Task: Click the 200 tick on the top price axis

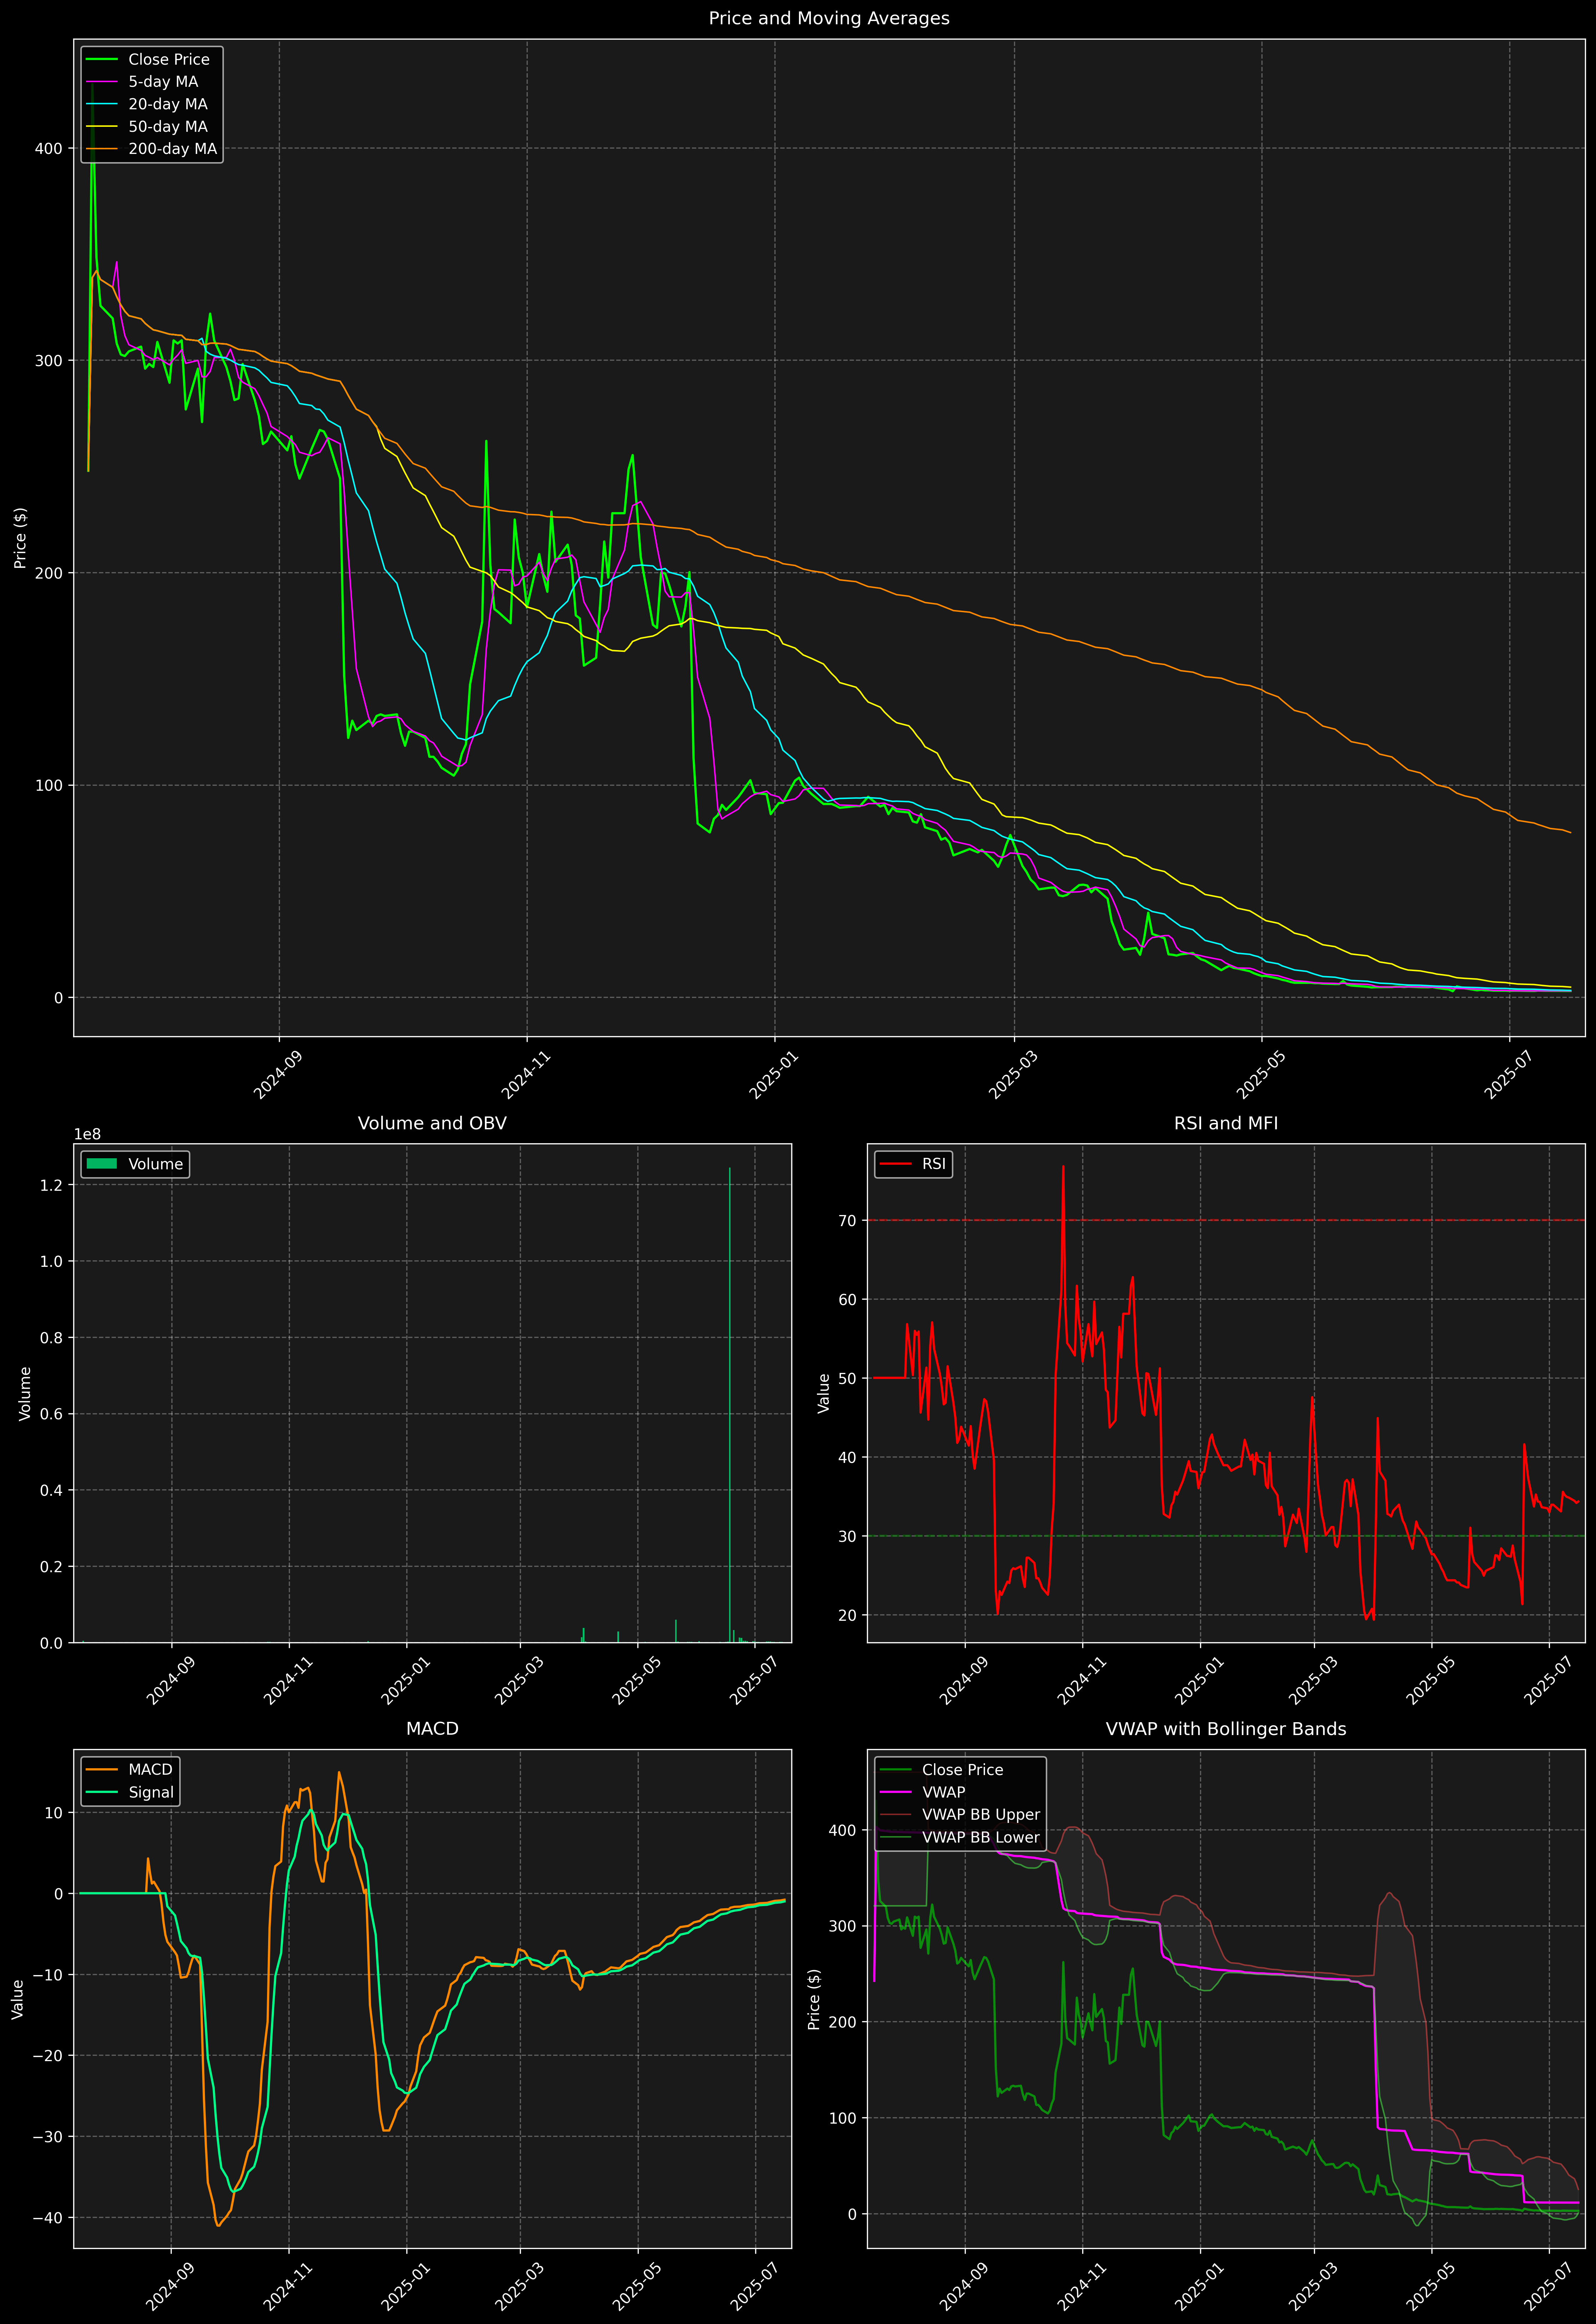Action: [49, 573]
